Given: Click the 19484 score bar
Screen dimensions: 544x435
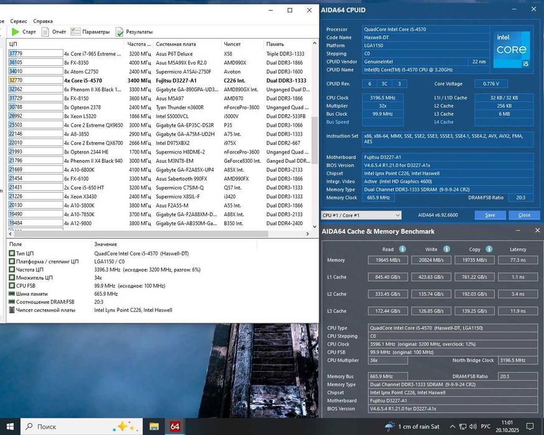Looking at the screenshot, I should point(35,222).
